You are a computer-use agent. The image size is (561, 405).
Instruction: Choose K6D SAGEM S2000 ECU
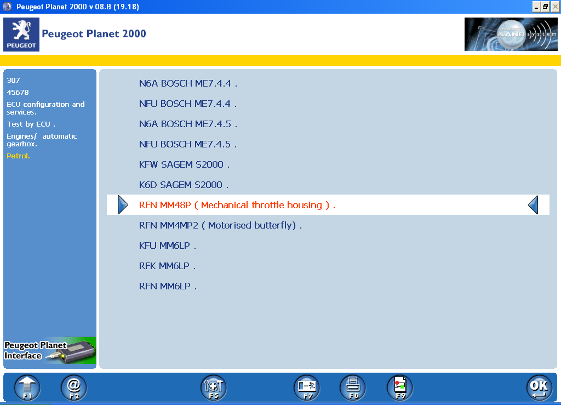point(184,185)
